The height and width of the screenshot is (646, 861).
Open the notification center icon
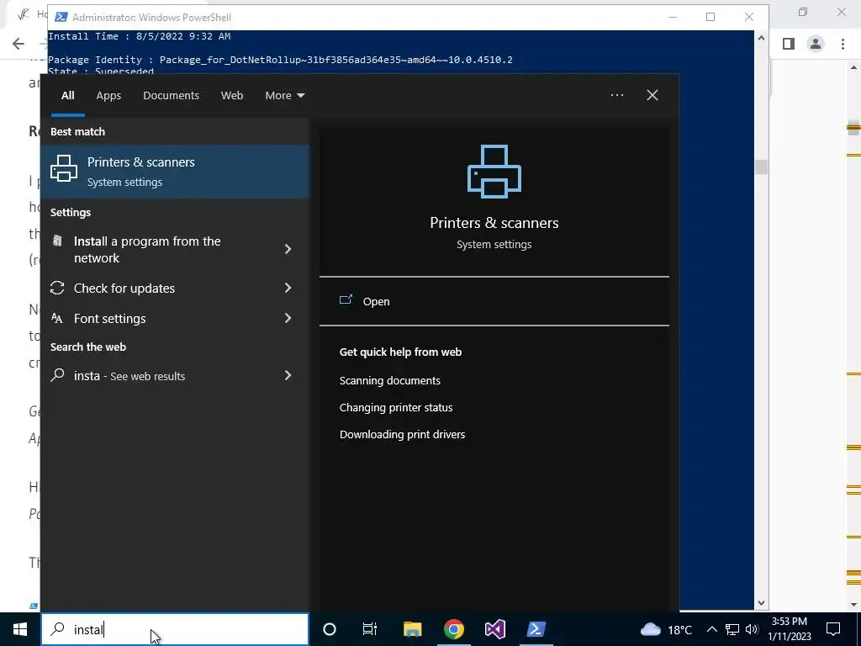point(833,629)
